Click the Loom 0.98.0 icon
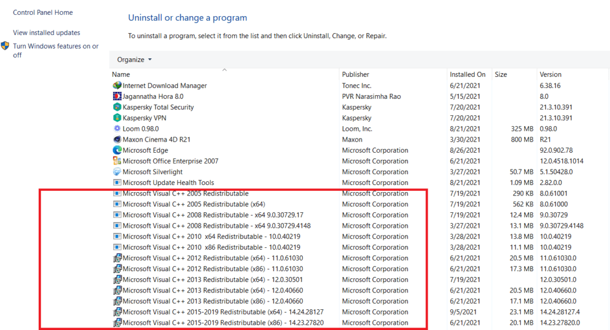 117,128
